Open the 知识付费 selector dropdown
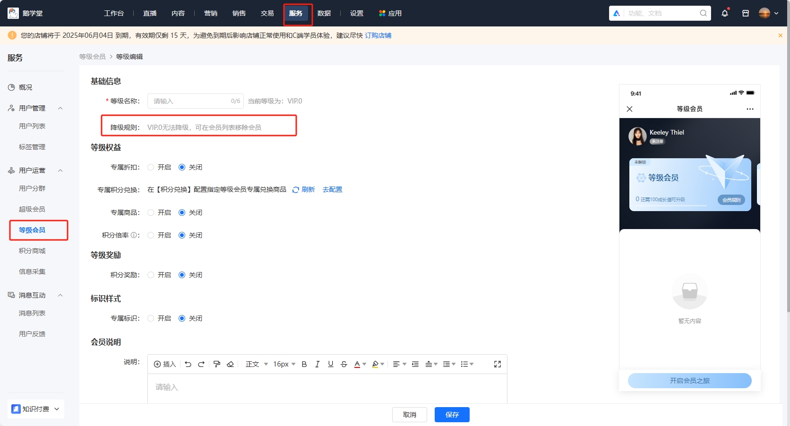 coord(36,409)
